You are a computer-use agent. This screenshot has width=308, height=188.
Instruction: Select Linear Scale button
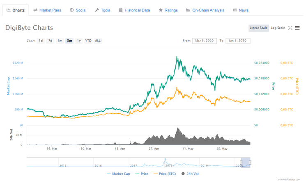(259, 28)
